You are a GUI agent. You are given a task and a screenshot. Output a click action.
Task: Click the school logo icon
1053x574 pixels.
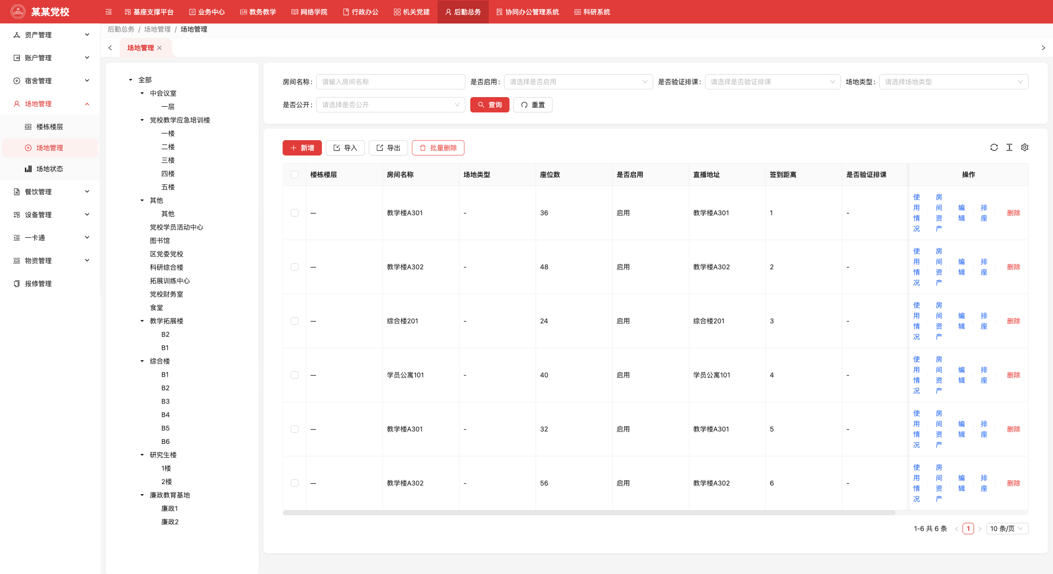(x=18, y=11)
